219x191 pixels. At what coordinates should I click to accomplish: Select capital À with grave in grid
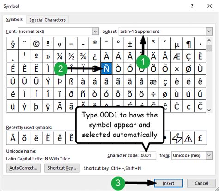pyautogui.click(x=106, y=56)
